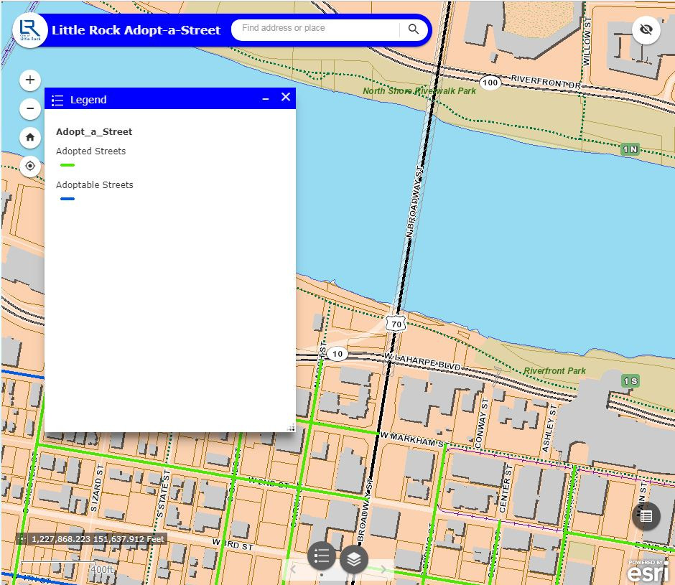Select the Adopt_a_Street layer heading
Image resolution: width=675 pixels, height=585 pixels.
(x=93, y=131)
